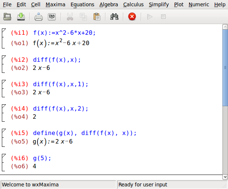Collapse the %i6 cell with its bracket triangle
228x189 pixels.
(x=3, y=156)
